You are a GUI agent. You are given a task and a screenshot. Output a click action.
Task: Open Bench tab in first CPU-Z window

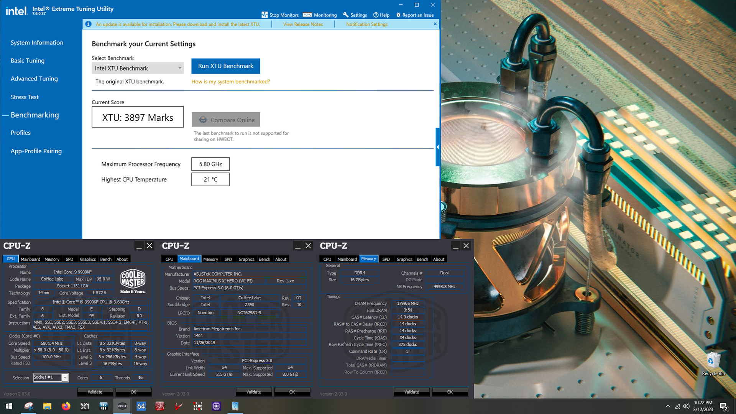106,260
